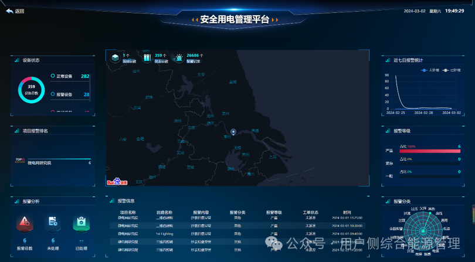
Task: Open alarm row dated 2024-03-01 10:30:00
Action: (238, 226)
